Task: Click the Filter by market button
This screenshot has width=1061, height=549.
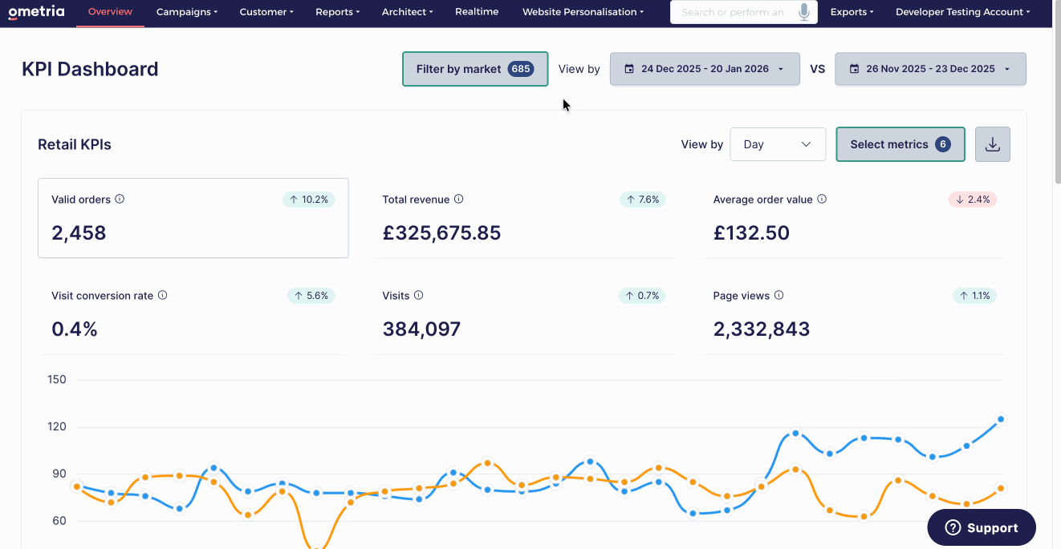Action: coord(474,69)
